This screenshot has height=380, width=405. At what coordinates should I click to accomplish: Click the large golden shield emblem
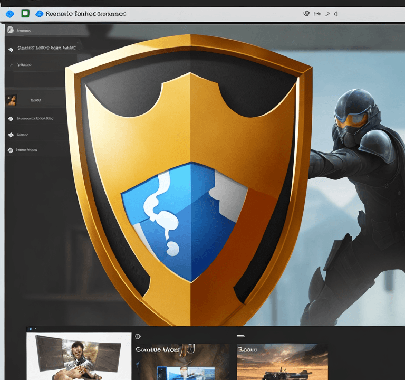189,179
